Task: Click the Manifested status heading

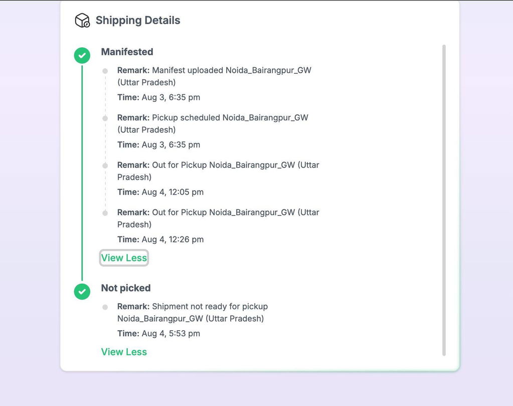Action: pyautogui.click(x=127, y=52)
